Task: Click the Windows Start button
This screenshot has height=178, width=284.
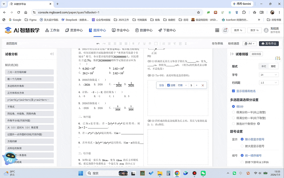Action: coord(81,173)
